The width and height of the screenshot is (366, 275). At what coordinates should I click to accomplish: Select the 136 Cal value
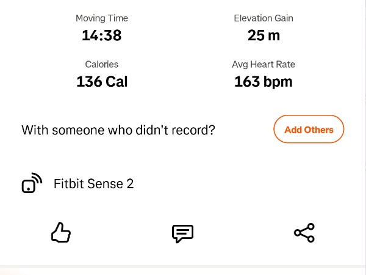[102, 81]
